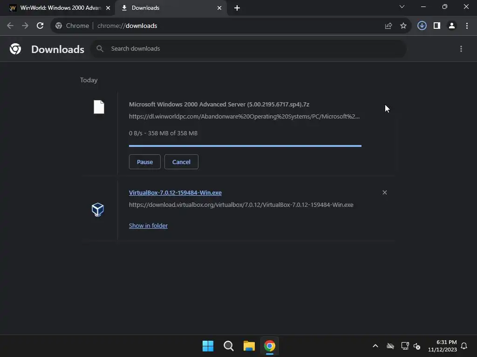Image resolution: width=477 pixels, height=357 pixels.
Task: Open Windows taskbar search
Action: click(x=228, y=346)
